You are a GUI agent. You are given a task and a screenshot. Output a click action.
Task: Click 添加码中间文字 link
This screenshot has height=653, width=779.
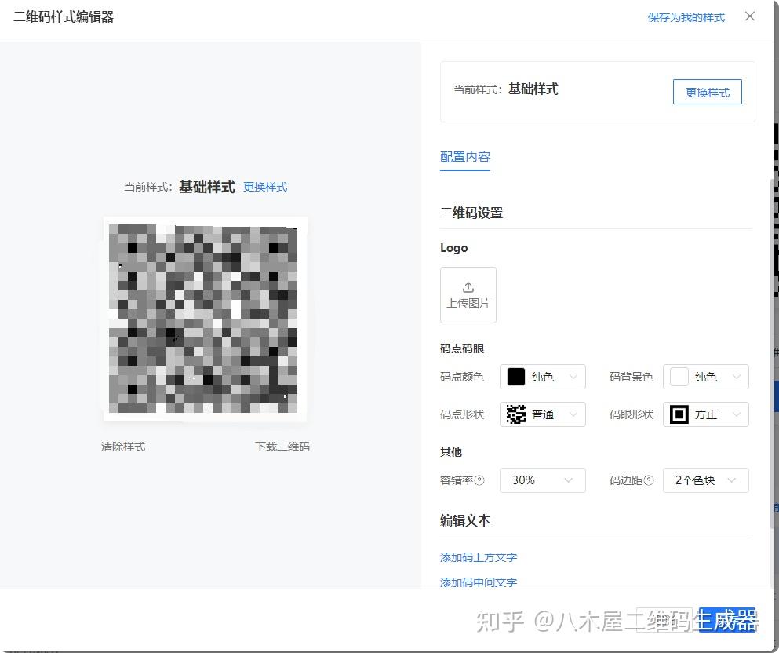coord(479,582)
